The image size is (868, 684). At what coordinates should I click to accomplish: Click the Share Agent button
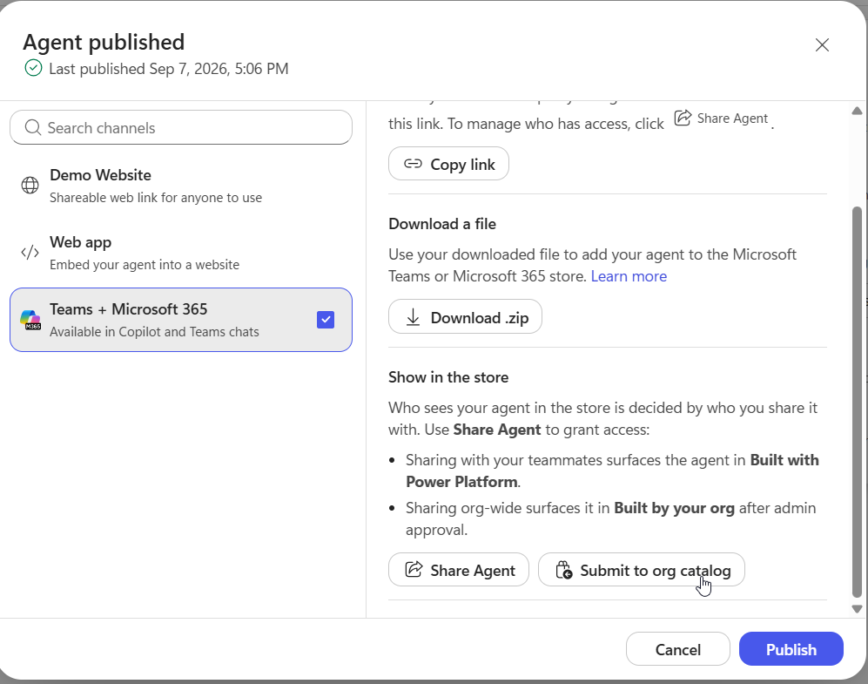(458, 569)
